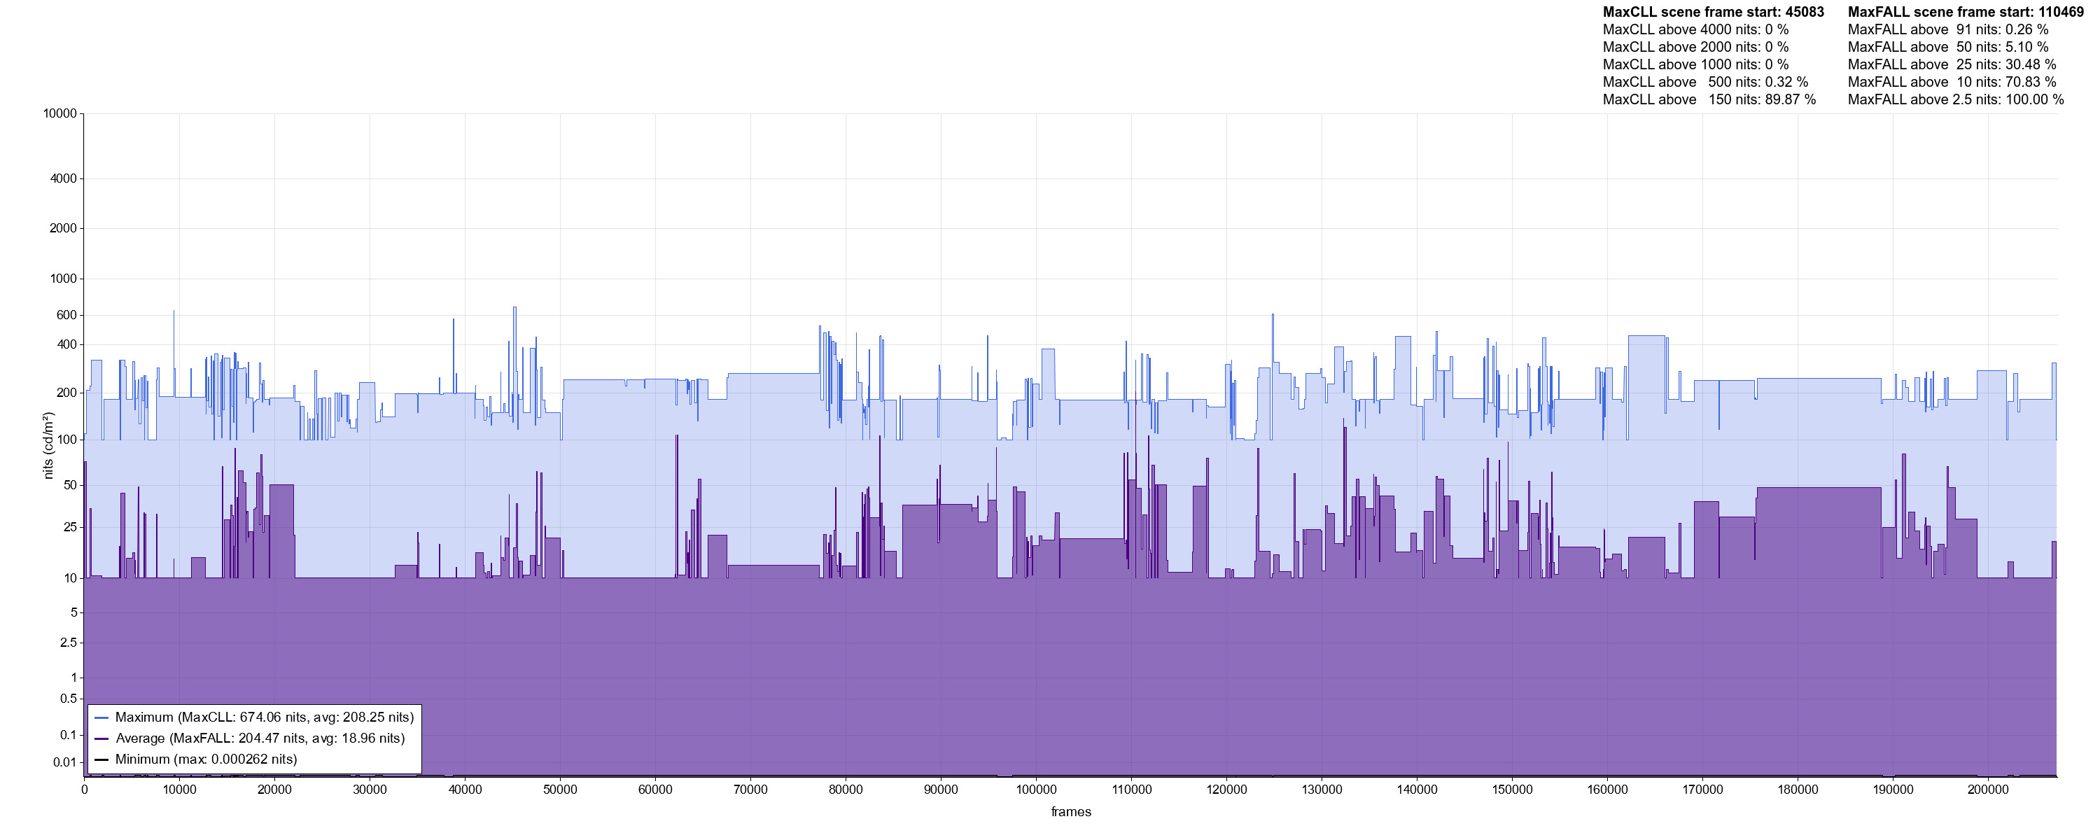Select the Maximum MaxCLL legend entry text
This screenshot has width=2100, height=840.
[x=264, y=717]
